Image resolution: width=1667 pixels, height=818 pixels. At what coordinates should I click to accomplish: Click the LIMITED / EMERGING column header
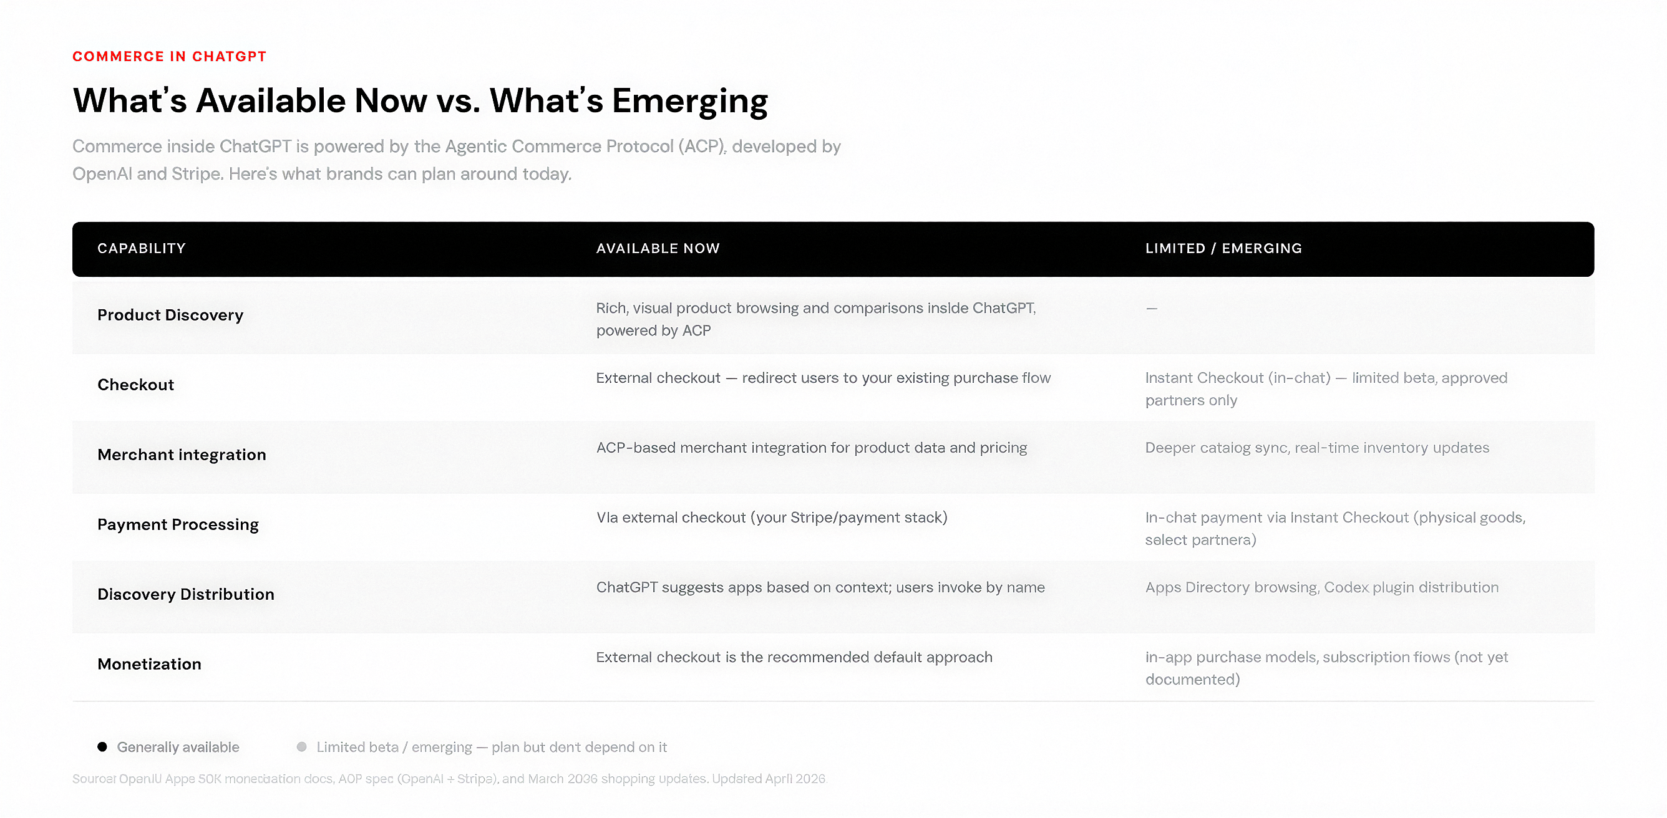point(1223,248)
